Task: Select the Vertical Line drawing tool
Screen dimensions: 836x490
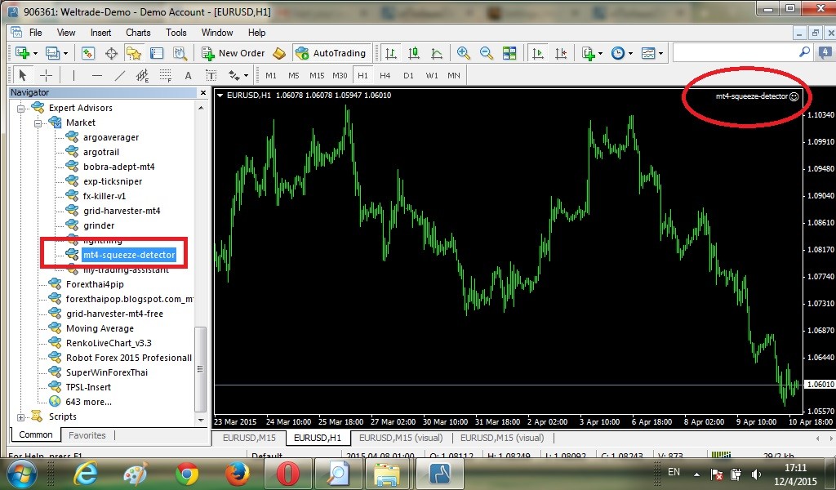Action: pyautogui.click(x=73, y=75)
